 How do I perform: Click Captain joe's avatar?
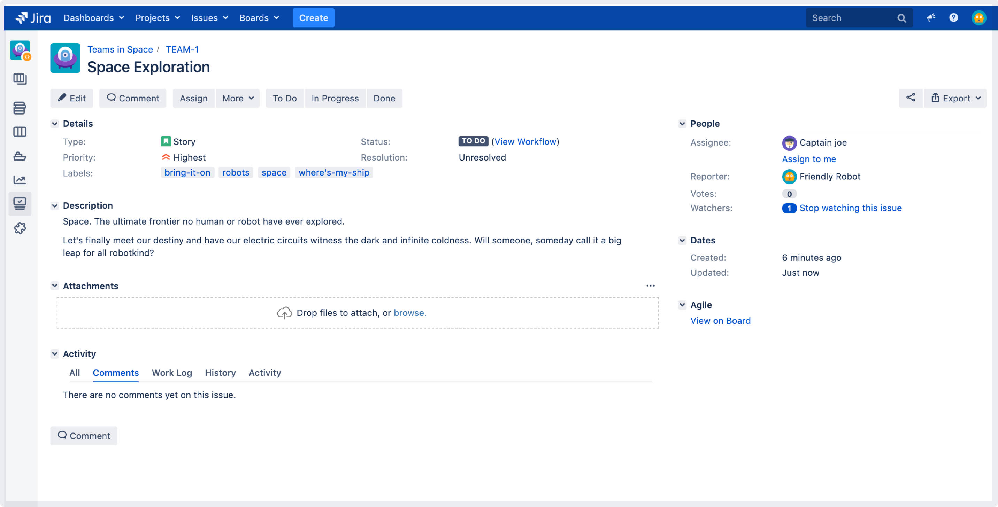tap(789, 143)
